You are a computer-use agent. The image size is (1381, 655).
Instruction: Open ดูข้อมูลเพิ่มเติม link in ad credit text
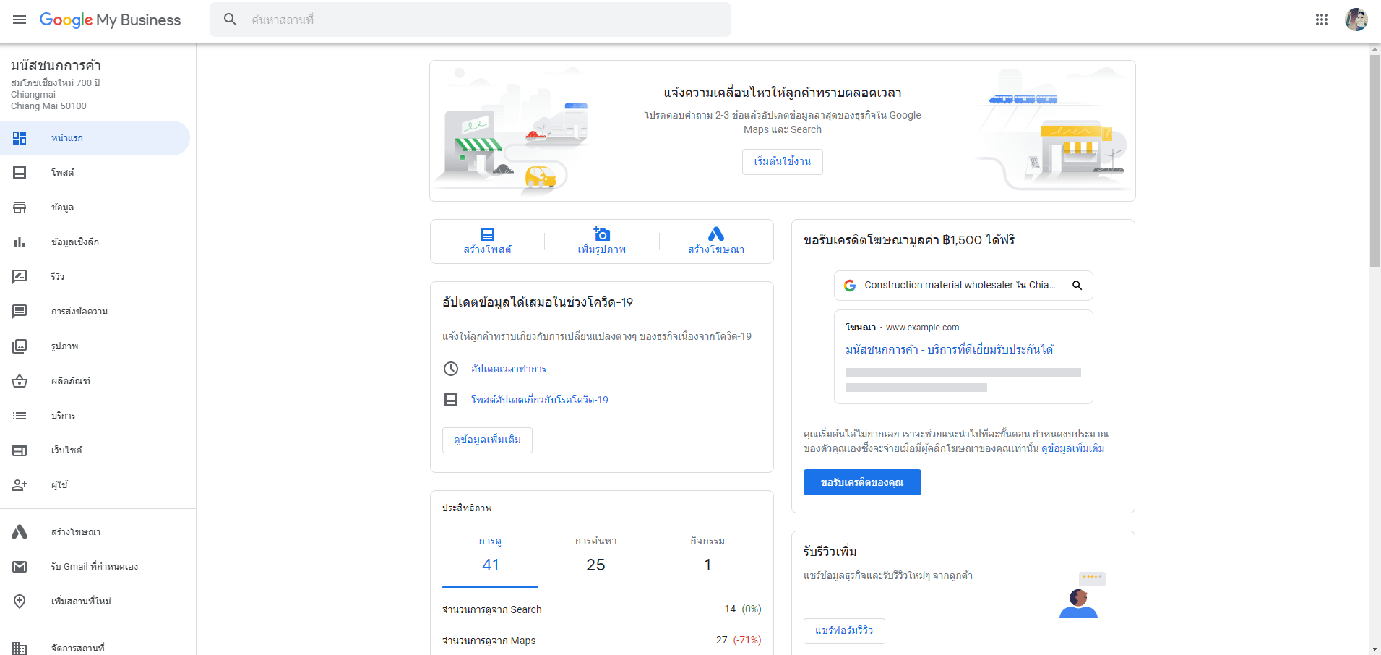pos(1072,448)
